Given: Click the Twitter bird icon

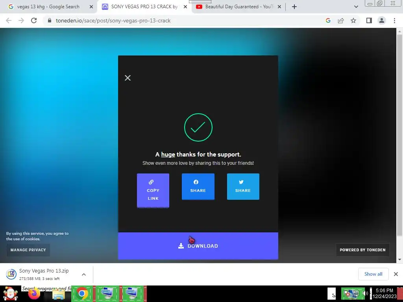Looking at the screenshot, I should tap(241, 182).
